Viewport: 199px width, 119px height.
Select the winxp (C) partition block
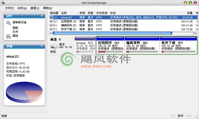85,45
